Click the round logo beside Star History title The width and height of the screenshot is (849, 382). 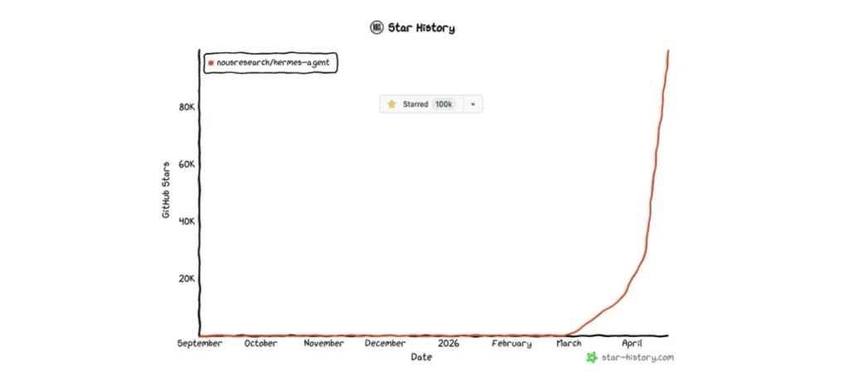coord(376,27)
